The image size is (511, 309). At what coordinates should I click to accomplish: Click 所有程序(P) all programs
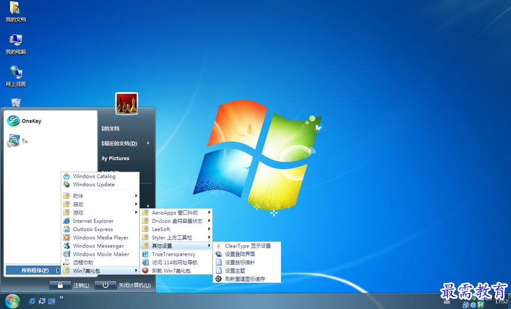[x=33, y=270]
